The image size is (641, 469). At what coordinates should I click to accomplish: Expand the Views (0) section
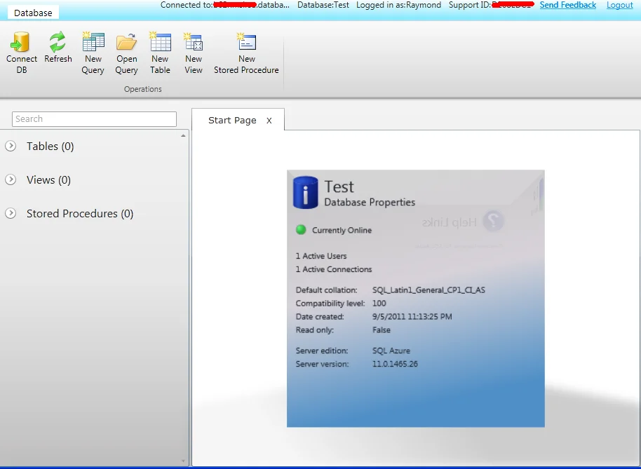[11, 179]
